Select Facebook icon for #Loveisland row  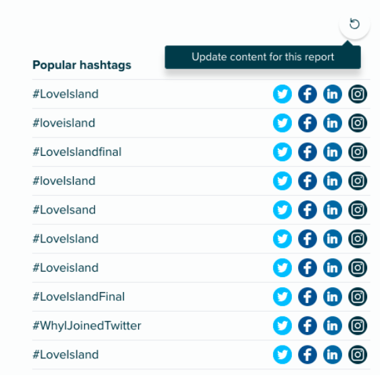pos(308,268)
